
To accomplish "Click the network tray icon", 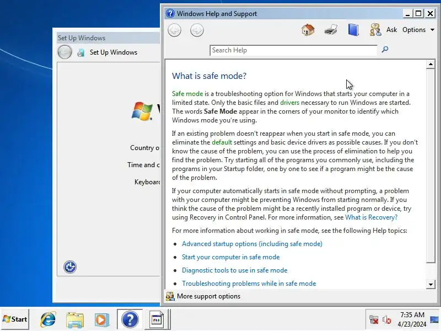I will point(374,320).
